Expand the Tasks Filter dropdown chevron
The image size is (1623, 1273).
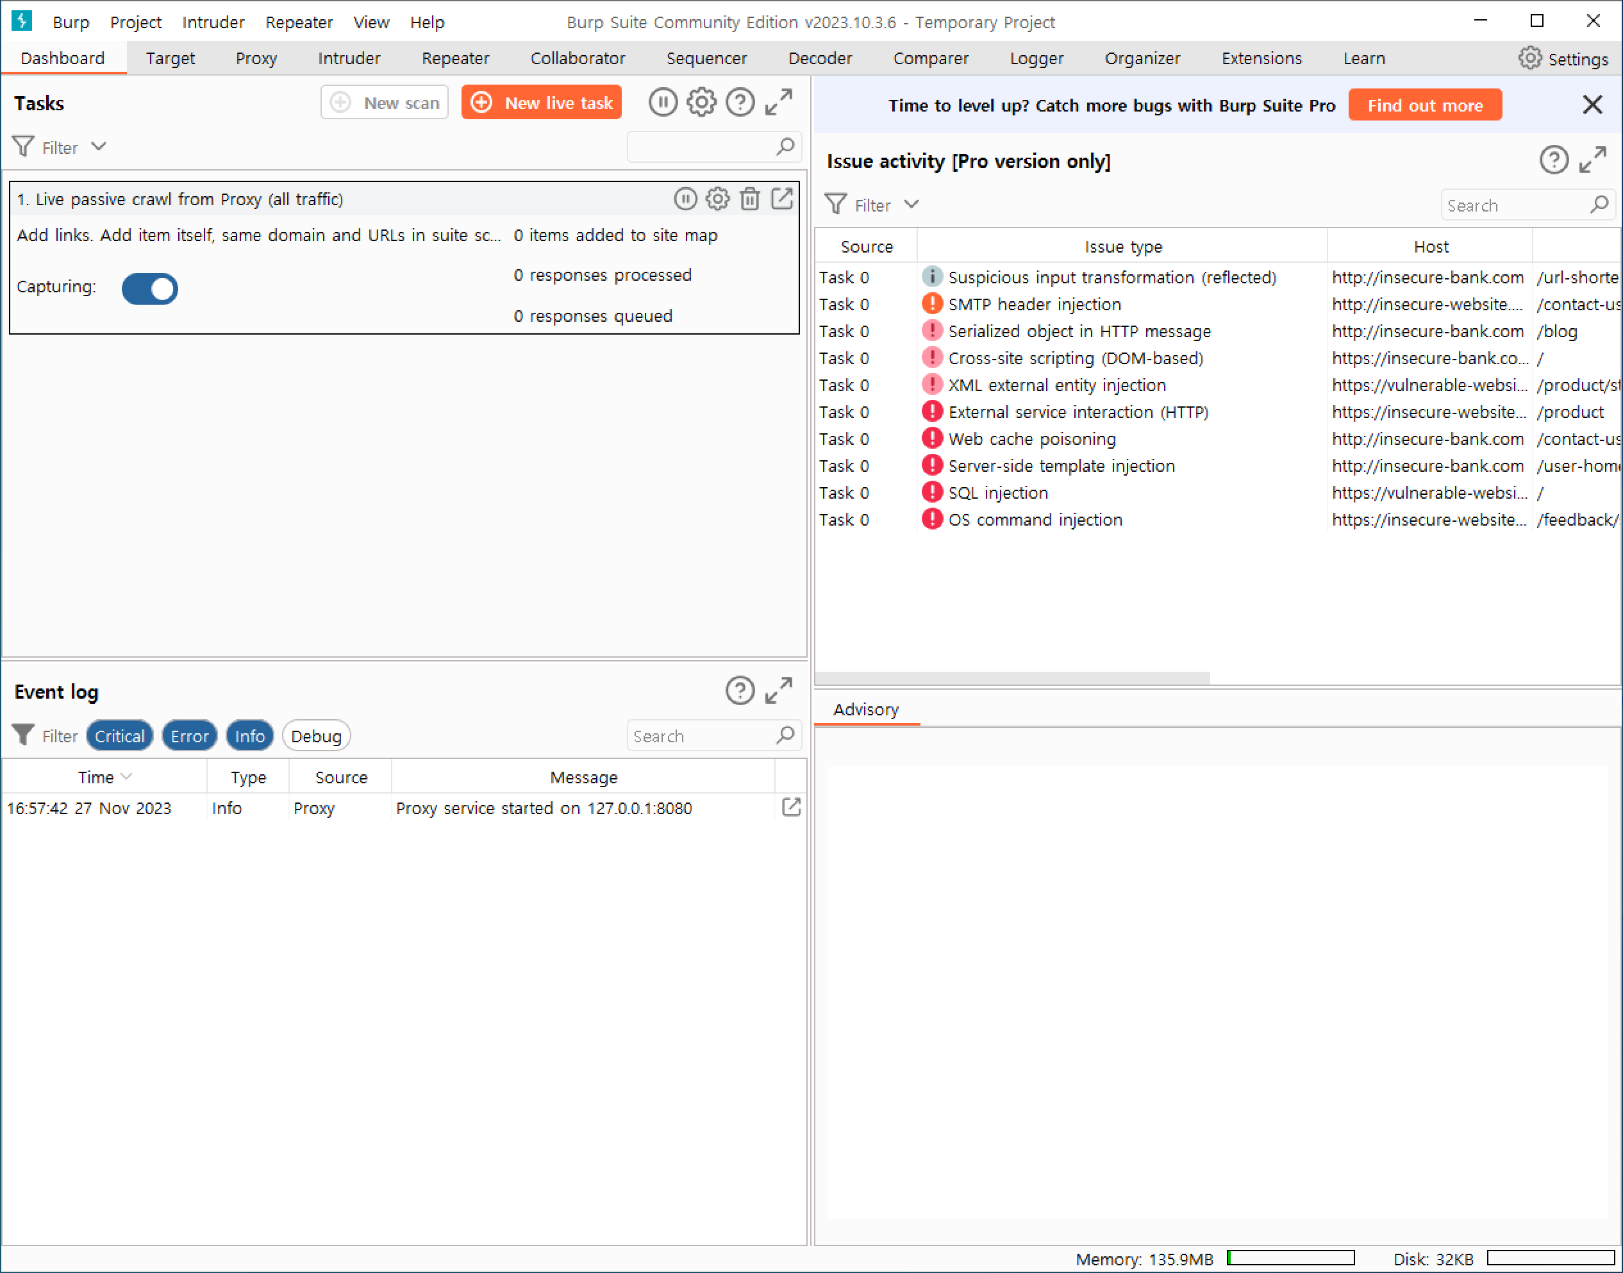[x=98, y=146]
